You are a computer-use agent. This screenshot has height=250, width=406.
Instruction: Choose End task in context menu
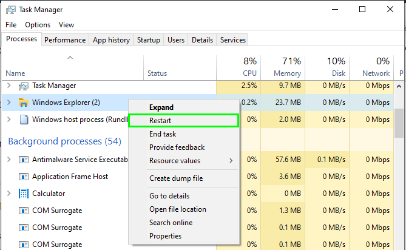pyautogui.click(x=163, y=134)
